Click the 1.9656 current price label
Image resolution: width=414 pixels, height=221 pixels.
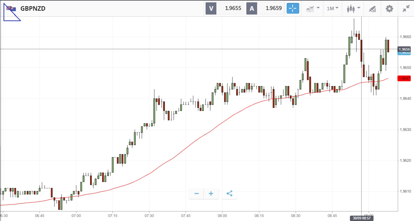[x=404, y=49]
